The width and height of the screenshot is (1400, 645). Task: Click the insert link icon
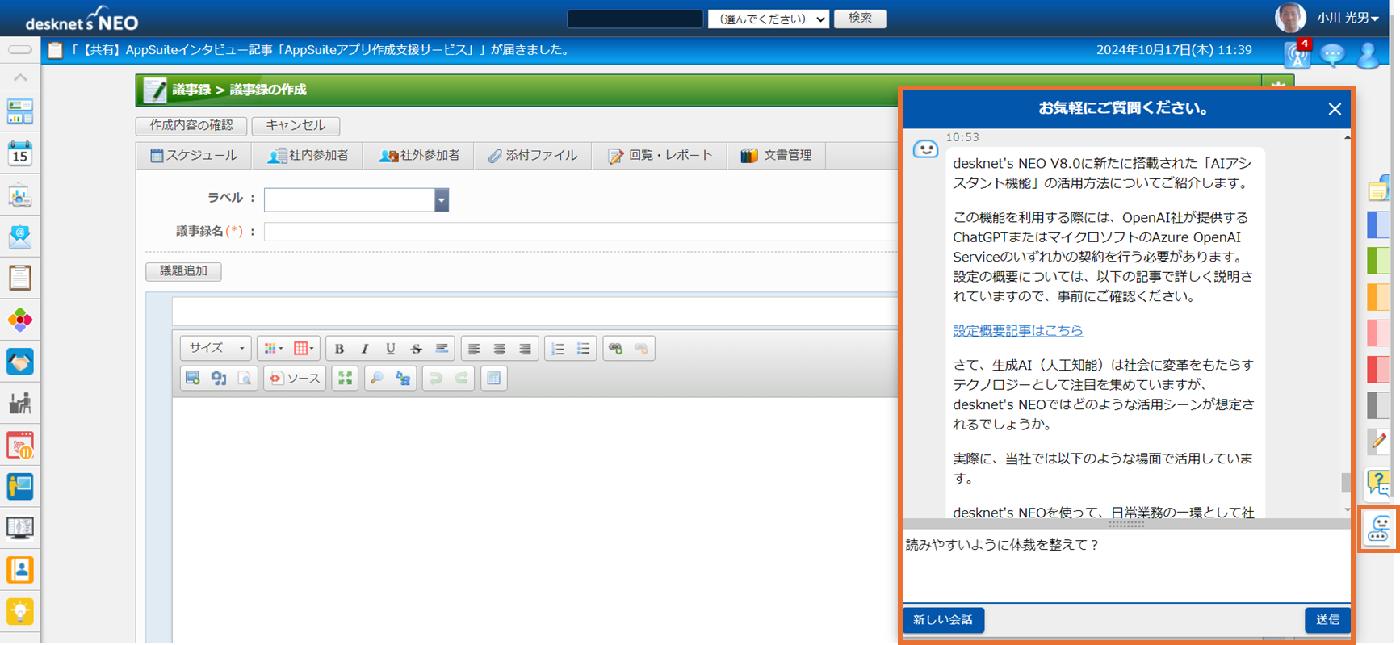616,349
